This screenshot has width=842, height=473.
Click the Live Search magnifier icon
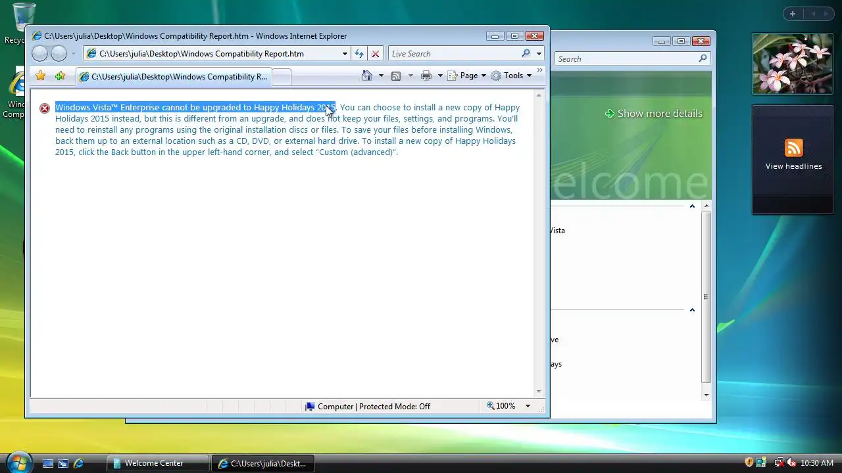tap(526, 54)
